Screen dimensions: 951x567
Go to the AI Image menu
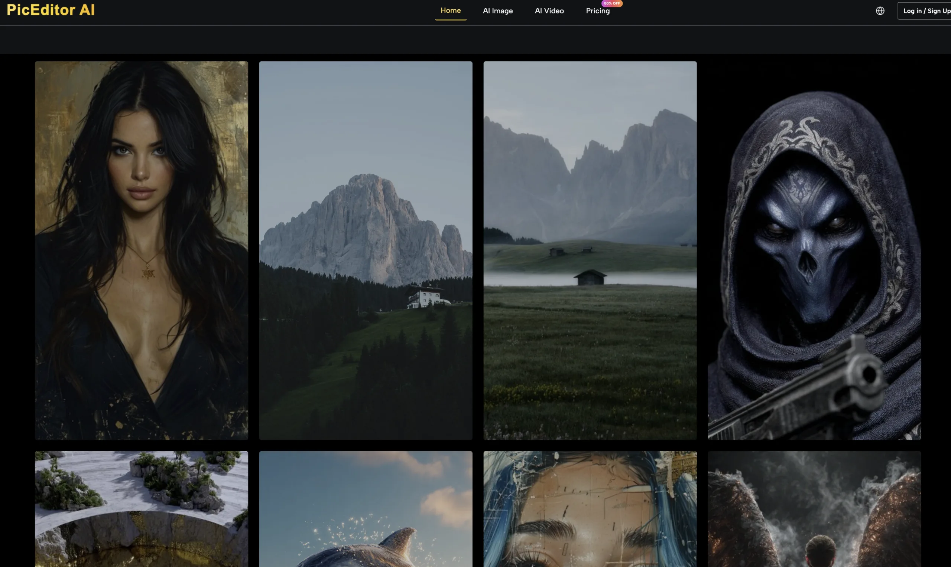[497, 11]
